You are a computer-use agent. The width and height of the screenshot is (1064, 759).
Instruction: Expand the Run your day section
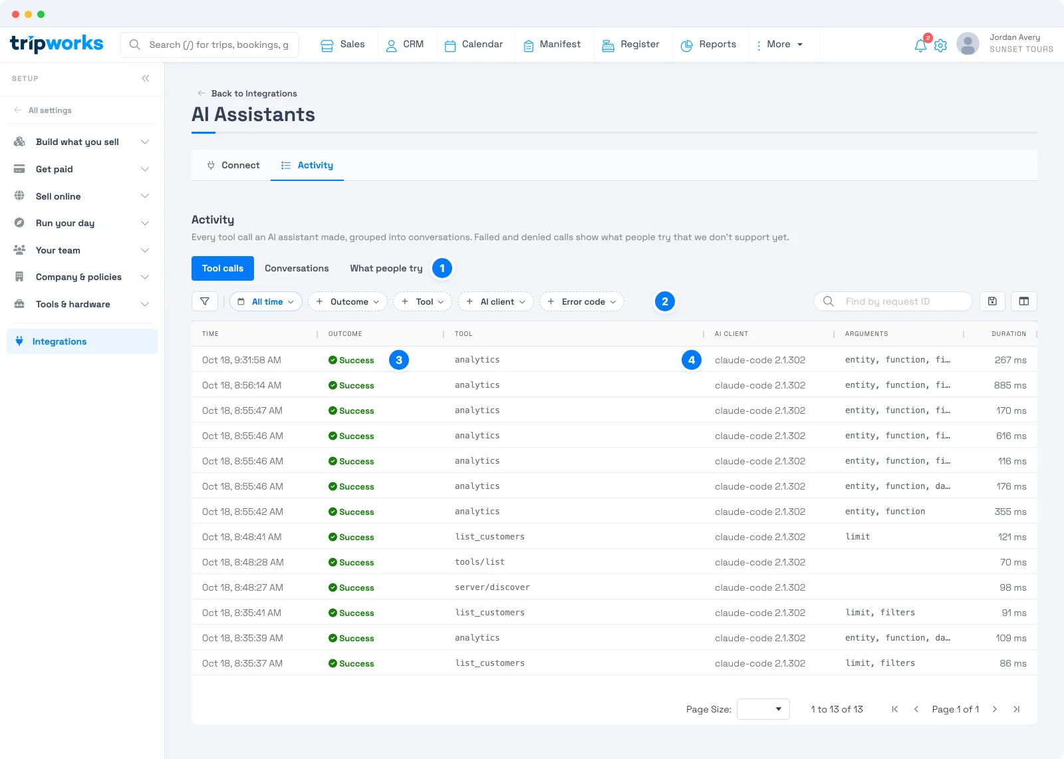tap(82, 223)
